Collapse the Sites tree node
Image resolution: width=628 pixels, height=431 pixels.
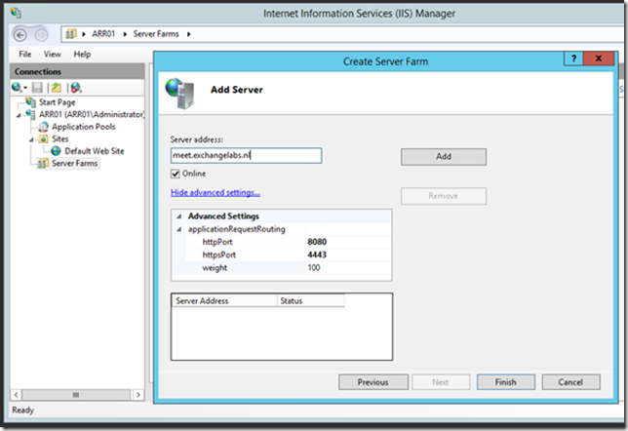[x=31, y=139]
